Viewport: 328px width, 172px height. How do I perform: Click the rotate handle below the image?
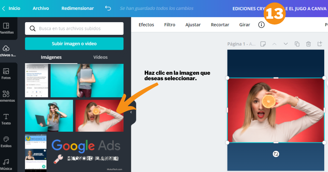276,154
